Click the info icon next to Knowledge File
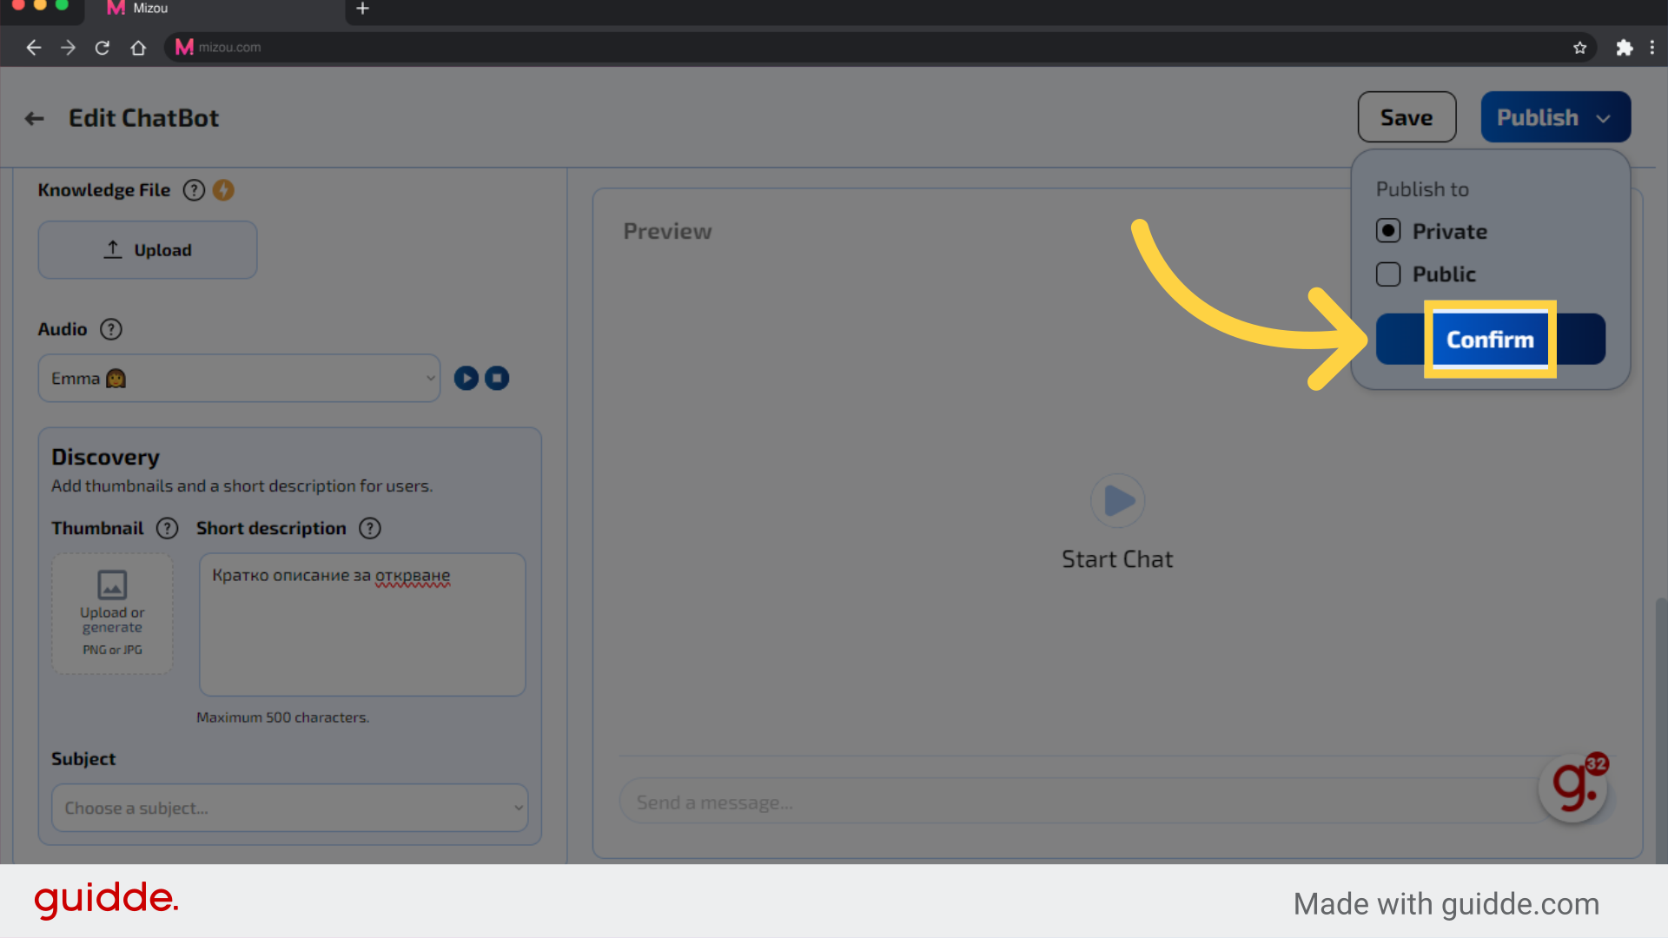 click(x=193, y=189)
